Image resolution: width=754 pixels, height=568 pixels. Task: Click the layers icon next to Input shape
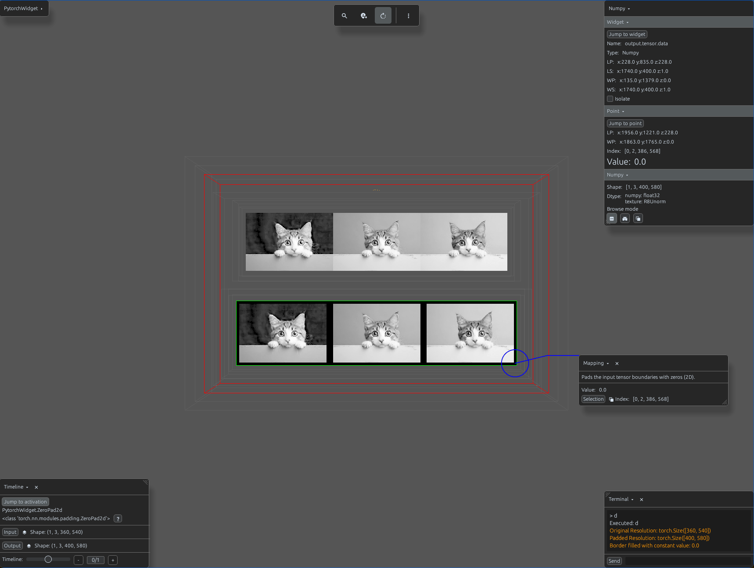[25, 532]
